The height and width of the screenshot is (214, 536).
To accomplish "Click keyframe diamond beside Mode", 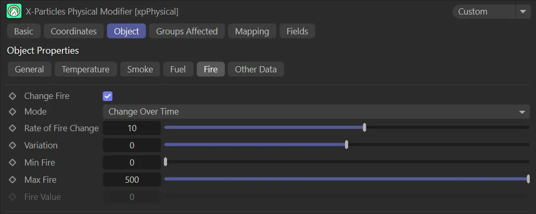I will pos(13,111).
